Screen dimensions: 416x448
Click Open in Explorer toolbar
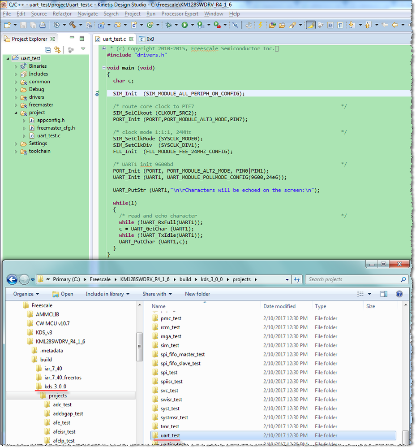(x=63, y=294)
